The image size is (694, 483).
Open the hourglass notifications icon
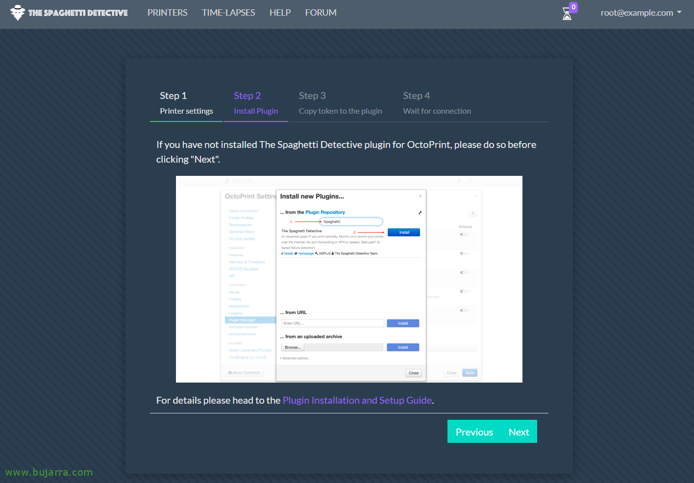[567, 14]
